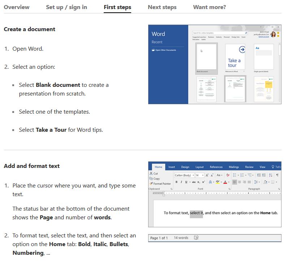The height and width of the screenshot is (266, 288).
Task: Open the Layout ribbon tab
Action: coord(199,167)
